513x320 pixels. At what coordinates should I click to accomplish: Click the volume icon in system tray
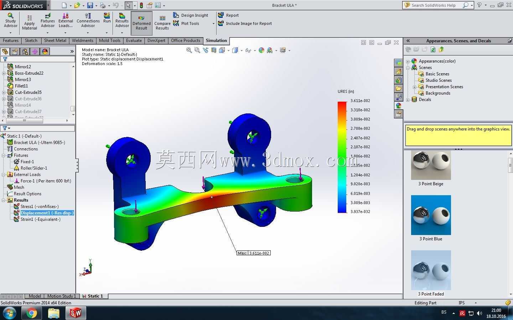[x=480, y=313]
